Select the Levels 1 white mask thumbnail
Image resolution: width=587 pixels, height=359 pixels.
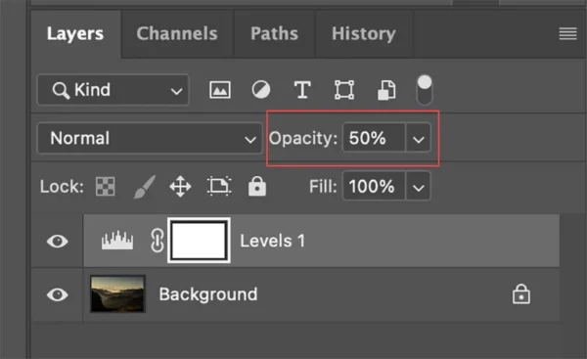pos(199,241)
